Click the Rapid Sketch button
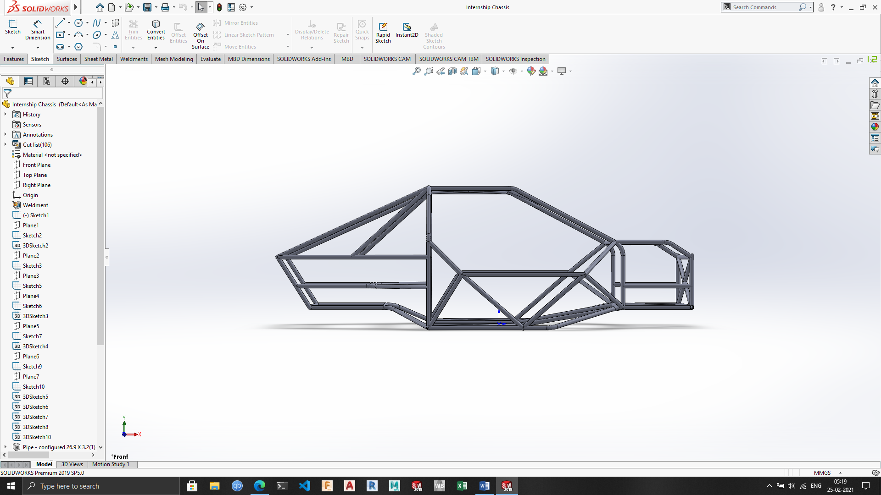Image resolution: width=881 pixels, height=495 pixels. (383, 32)
